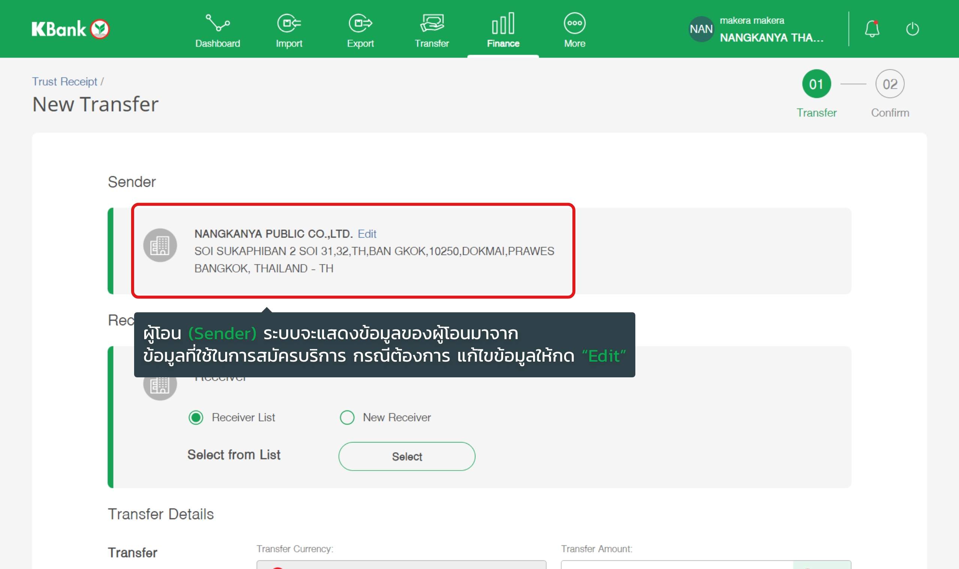Click step 01 Transfer indicator
Screen dimensions: 959x569
tap(816, 84)
